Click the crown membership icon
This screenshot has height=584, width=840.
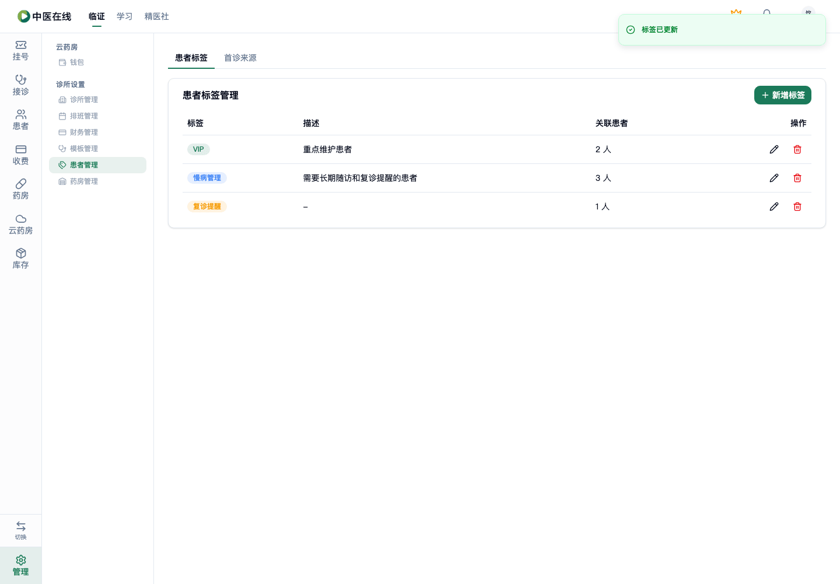pos(736,12)
